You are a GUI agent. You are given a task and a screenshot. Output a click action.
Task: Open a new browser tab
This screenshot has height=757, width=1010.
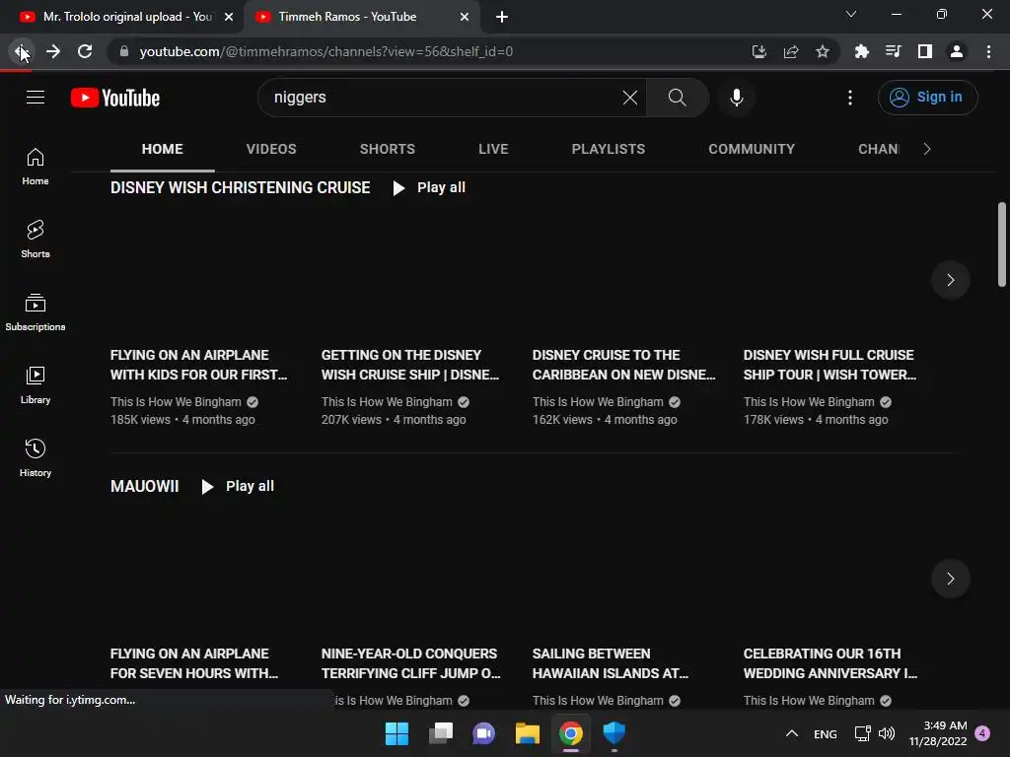pos(502,17)
